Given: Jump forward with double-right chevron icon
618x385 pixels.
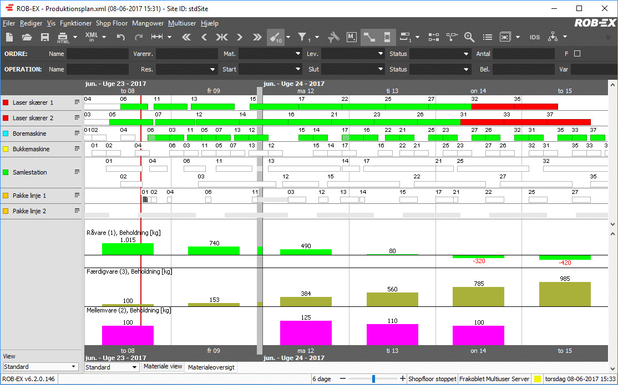Looking at the screenshot, I should click(257, 37).
